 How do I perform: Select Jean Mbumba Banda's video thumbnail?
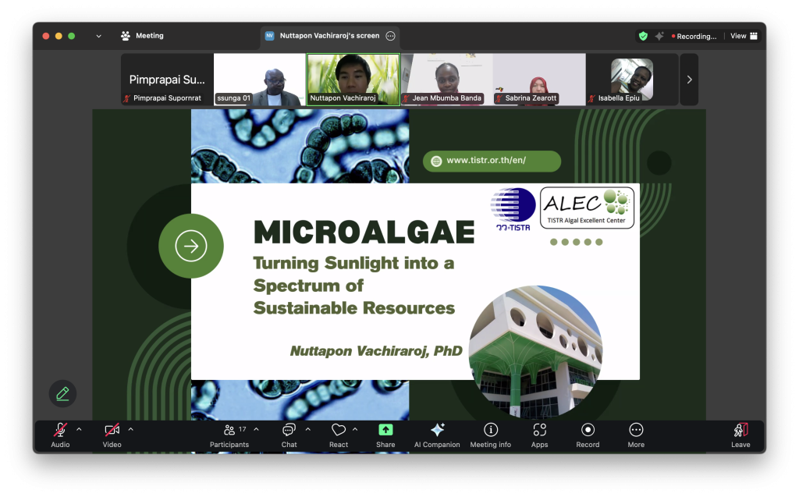446,79
